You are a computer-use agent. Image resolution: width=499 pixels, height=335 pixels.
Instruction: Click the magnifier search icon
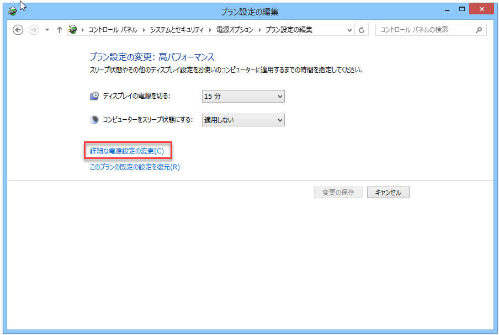479,30
